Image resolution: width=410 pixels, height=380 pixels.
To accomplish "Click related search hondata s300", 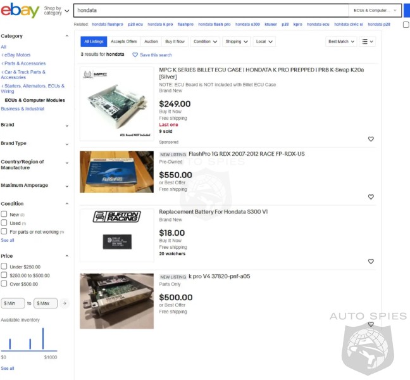I will (247, 24).
